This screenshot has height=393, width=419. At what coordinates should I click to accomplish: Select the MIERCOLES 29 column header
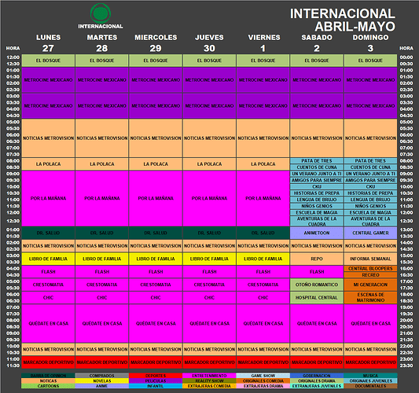156,42
